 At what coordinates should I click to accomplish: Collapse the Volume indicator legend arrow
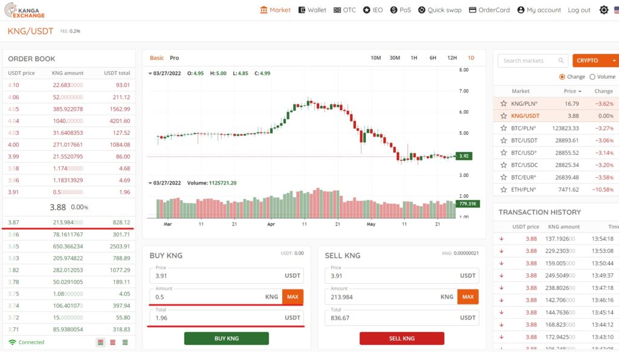click(150, 183)
